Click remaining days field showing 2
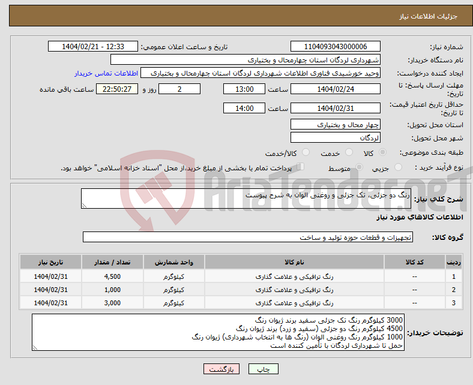This screenshot has width=473, height=385. coord(179,89)
